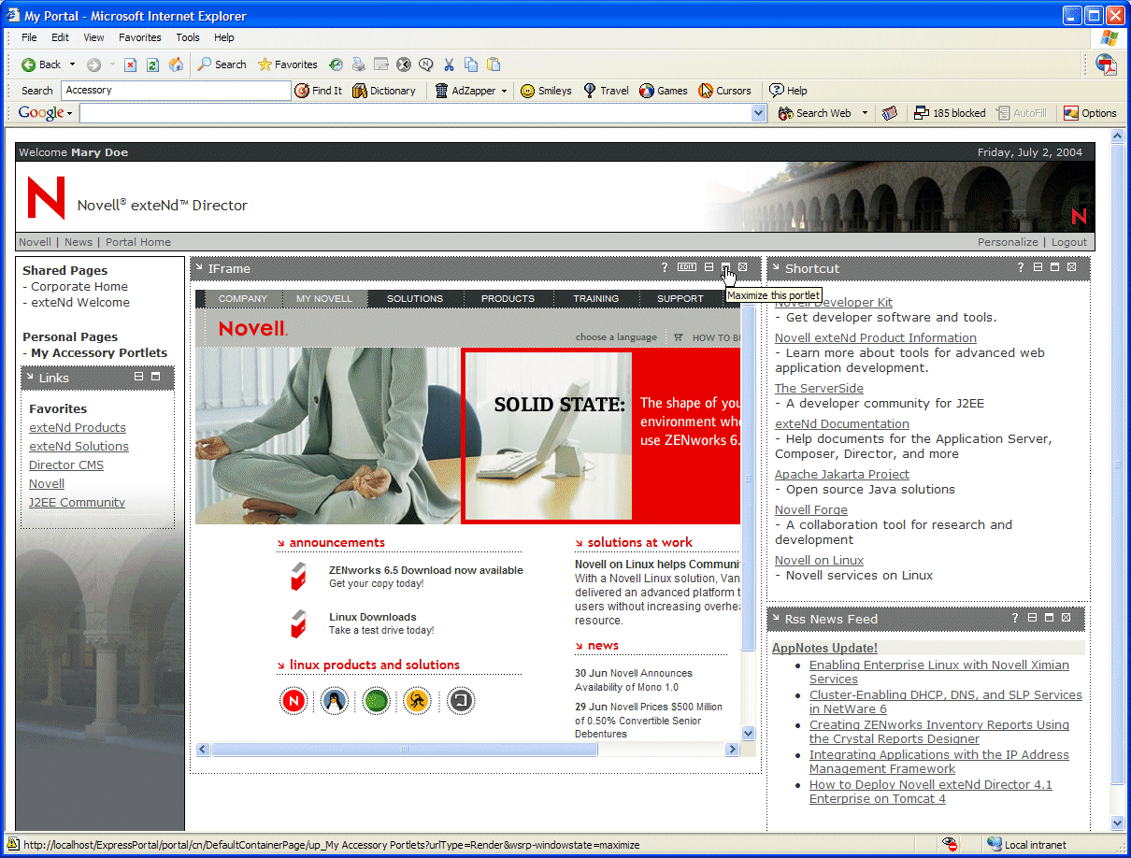Click the iframe horizontal scrollbar thumb
Screen dimensions: 1131x858
[404, 750]
